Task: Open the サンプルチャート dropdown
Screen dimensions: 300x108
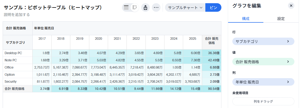Action: coord(185,7)
